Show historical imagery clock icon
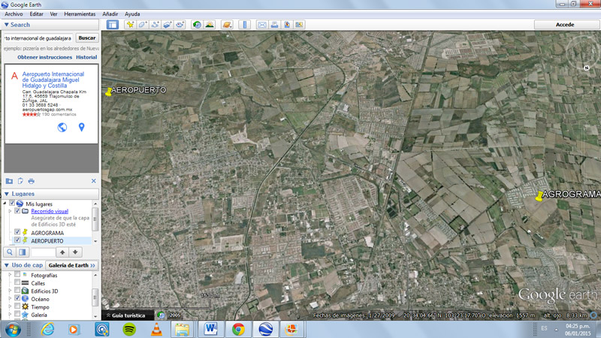This screenshot has width=601, height=338. pyautogui.click(x=197, y=25)
